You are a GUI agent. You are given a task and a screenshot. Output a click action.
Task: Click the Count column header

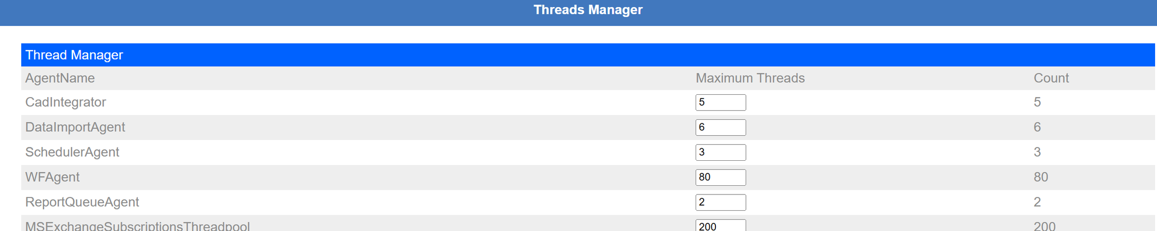(x=1051, y=78)
